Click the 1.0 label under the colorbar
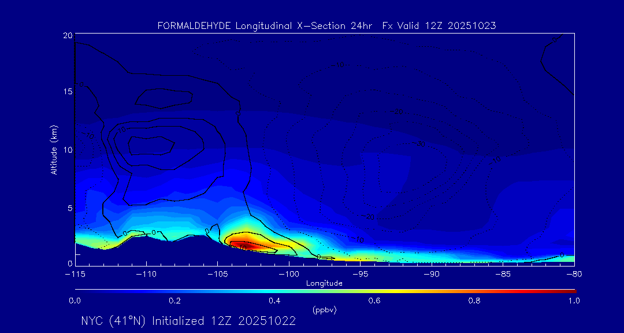This screenshot has width=624, height=333. 574,301
